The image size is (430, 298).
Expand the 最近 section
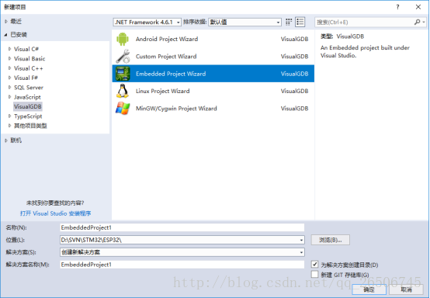(5, 22)
